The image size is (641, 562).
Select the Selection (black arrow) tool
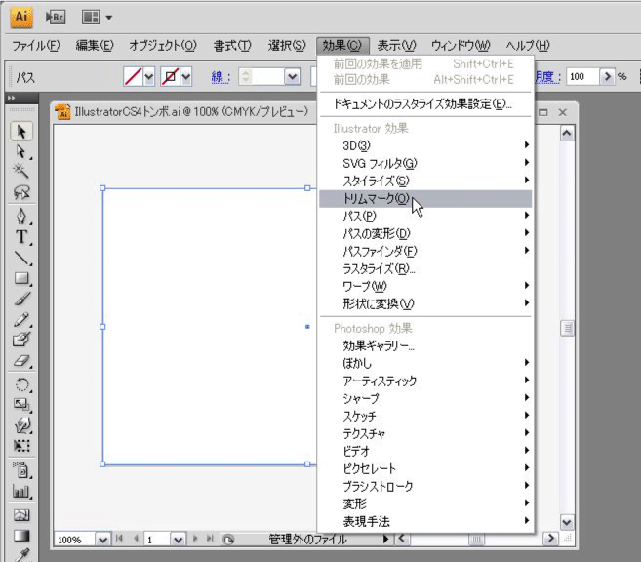pyautogui.click(x=21, y=131)
